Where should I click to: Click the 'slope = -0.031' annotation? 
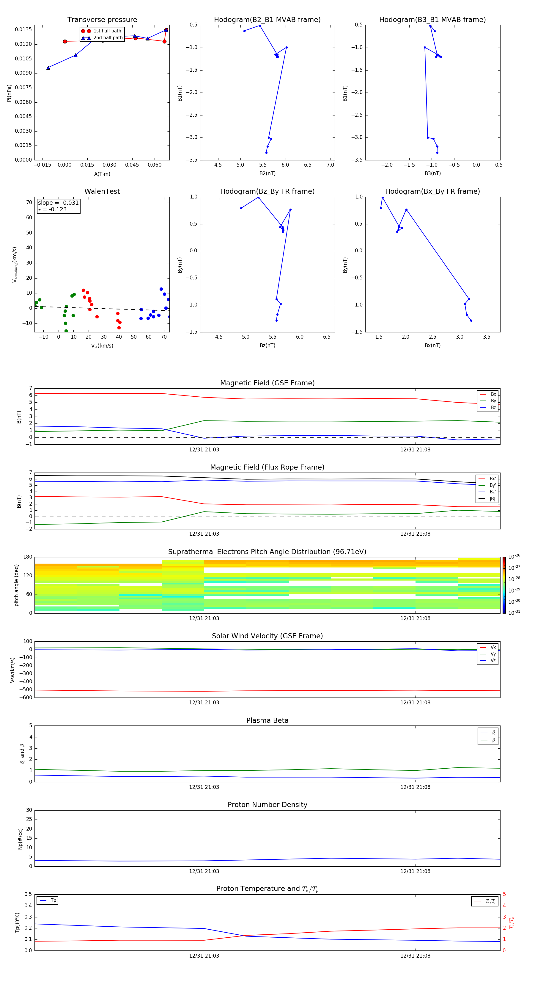58,203
